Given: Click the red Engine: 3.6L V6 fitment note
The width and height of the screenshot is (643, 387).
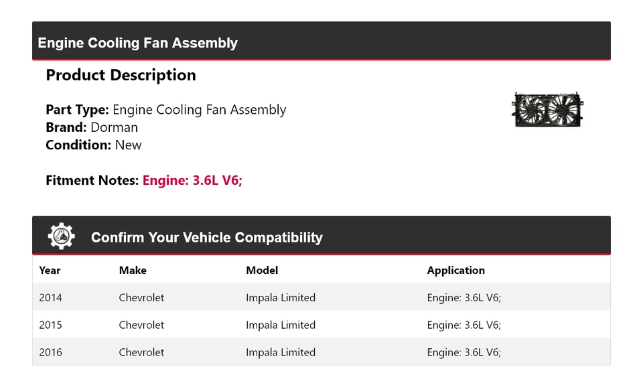Looking at the screenshot, I should point(192,180).
